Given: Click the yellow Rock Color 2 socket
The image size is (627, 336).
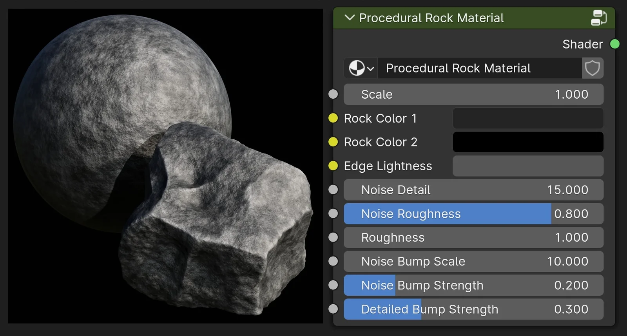Looking at the screenshot, I should pyautogui.click(x=333, y=142).
